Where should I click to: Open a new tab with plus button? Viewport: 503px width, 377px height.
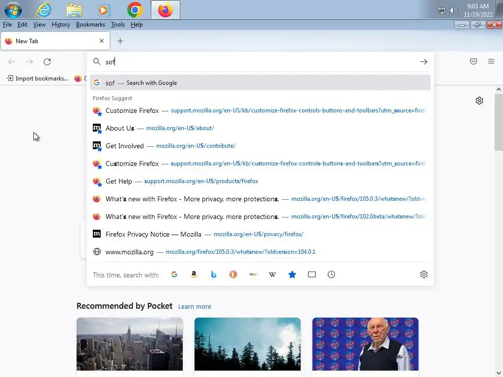120,41
